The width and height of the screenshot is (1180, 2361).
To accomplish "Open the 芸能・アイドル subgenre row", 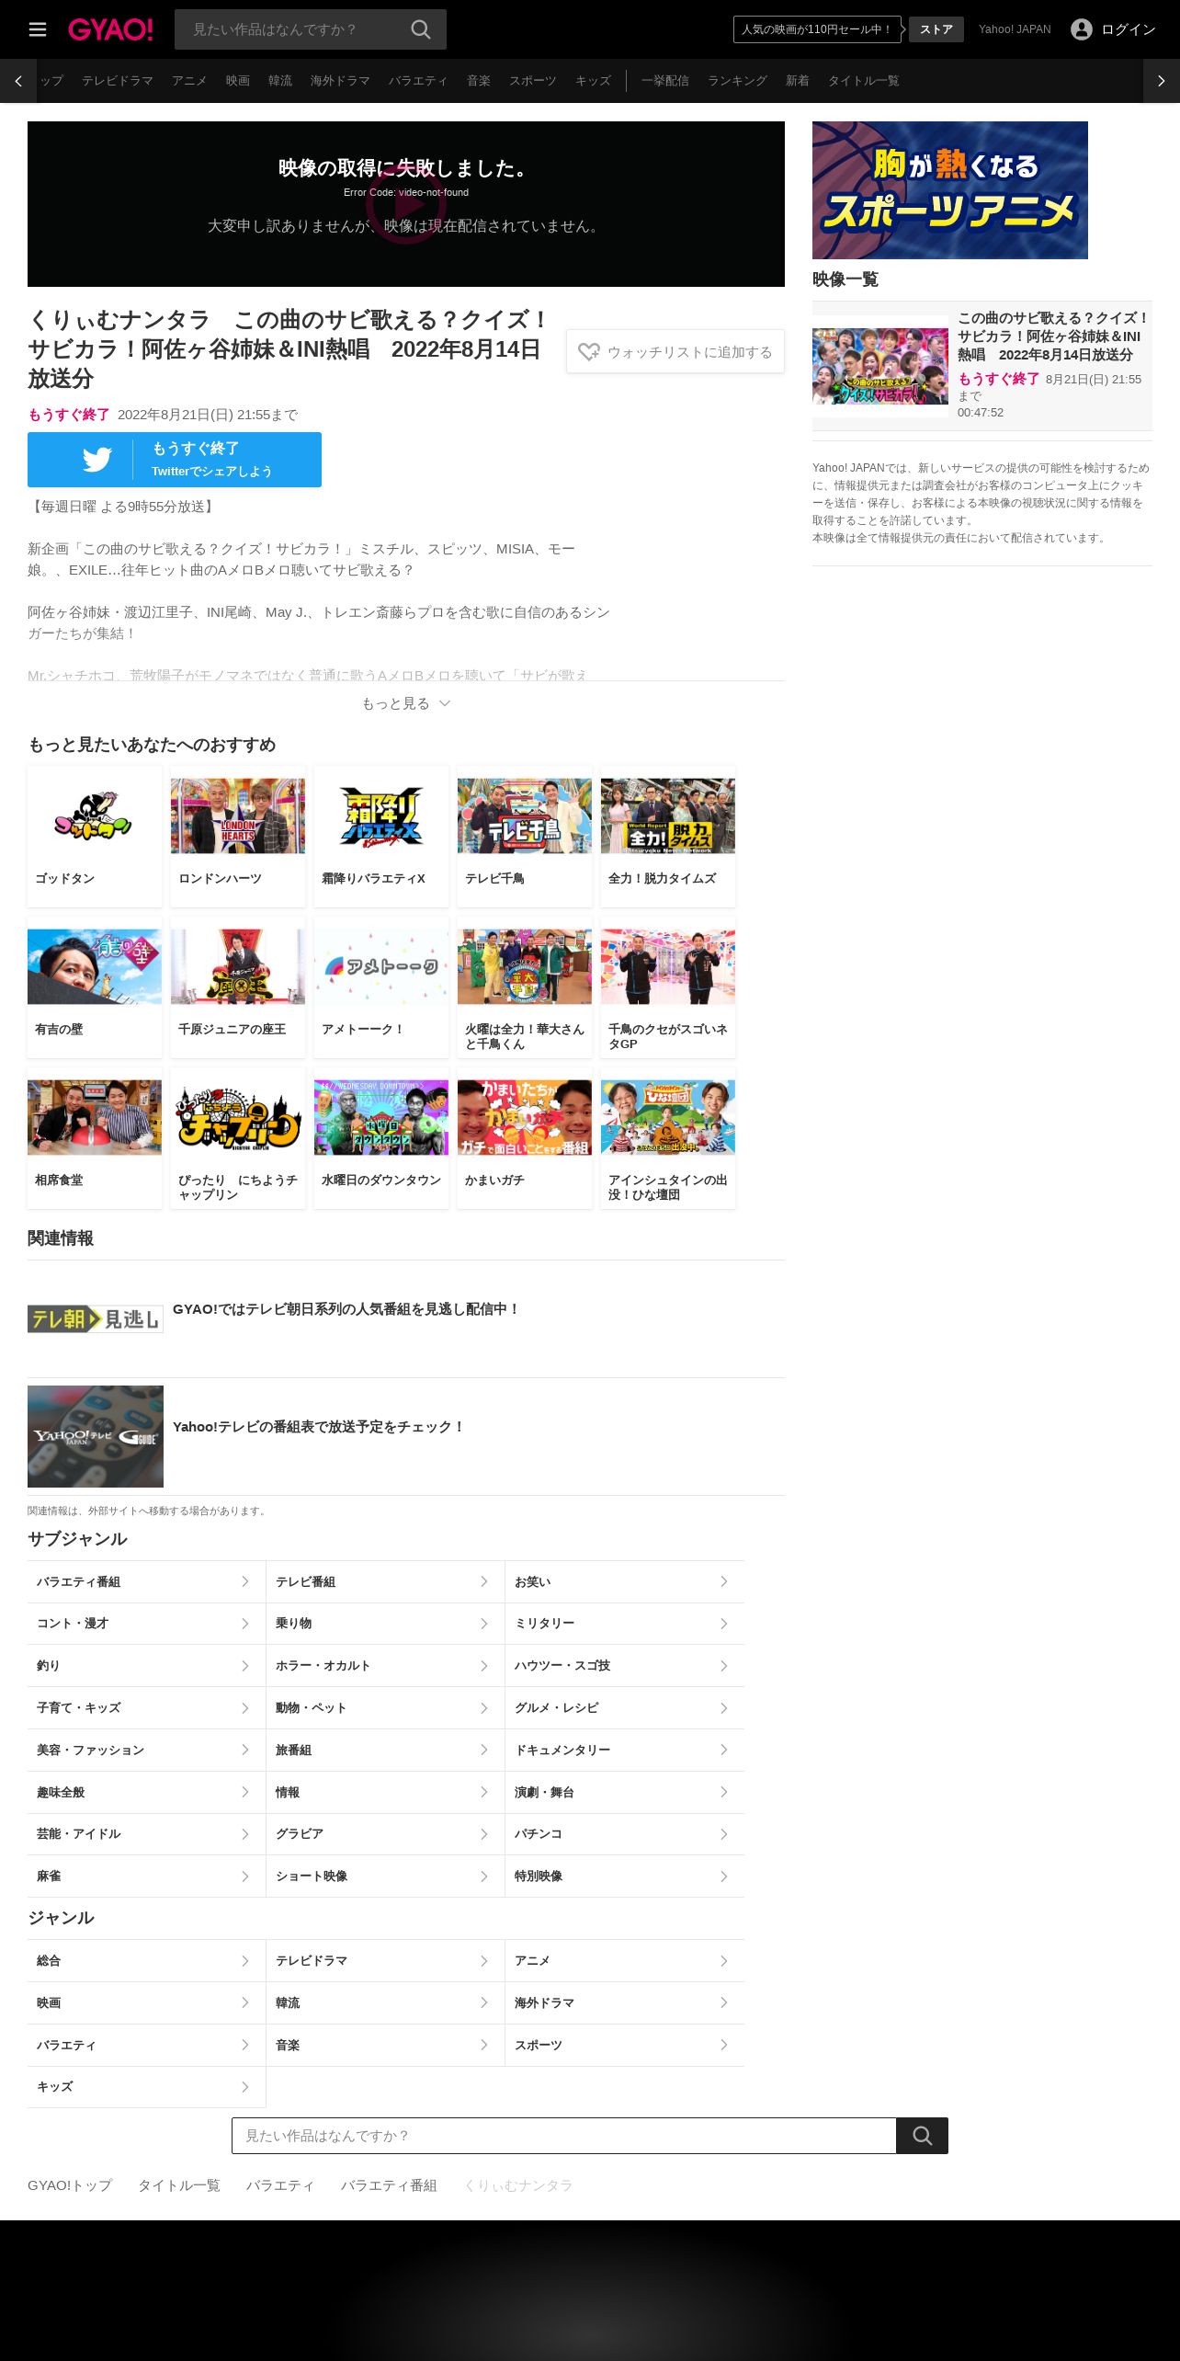I will point(146,1833).
